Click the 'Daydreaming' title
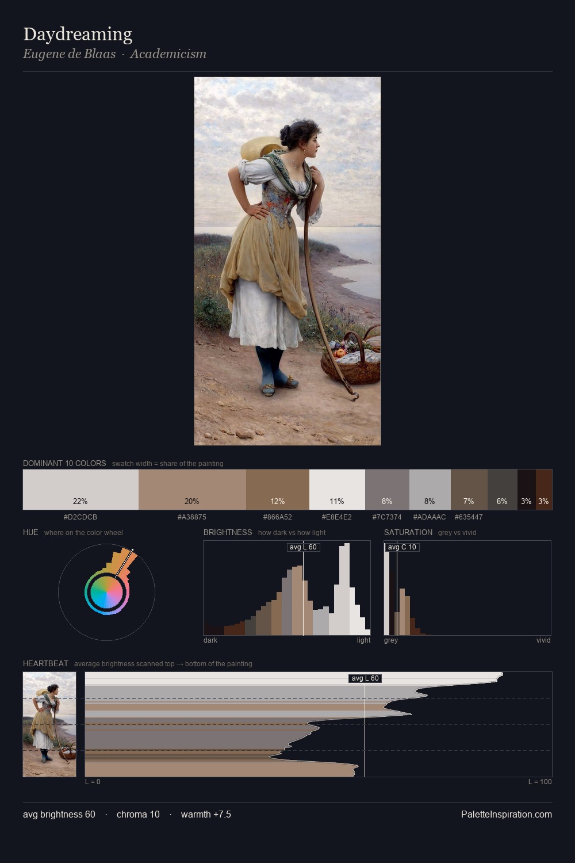575x863 pixels. click(78, 35)
